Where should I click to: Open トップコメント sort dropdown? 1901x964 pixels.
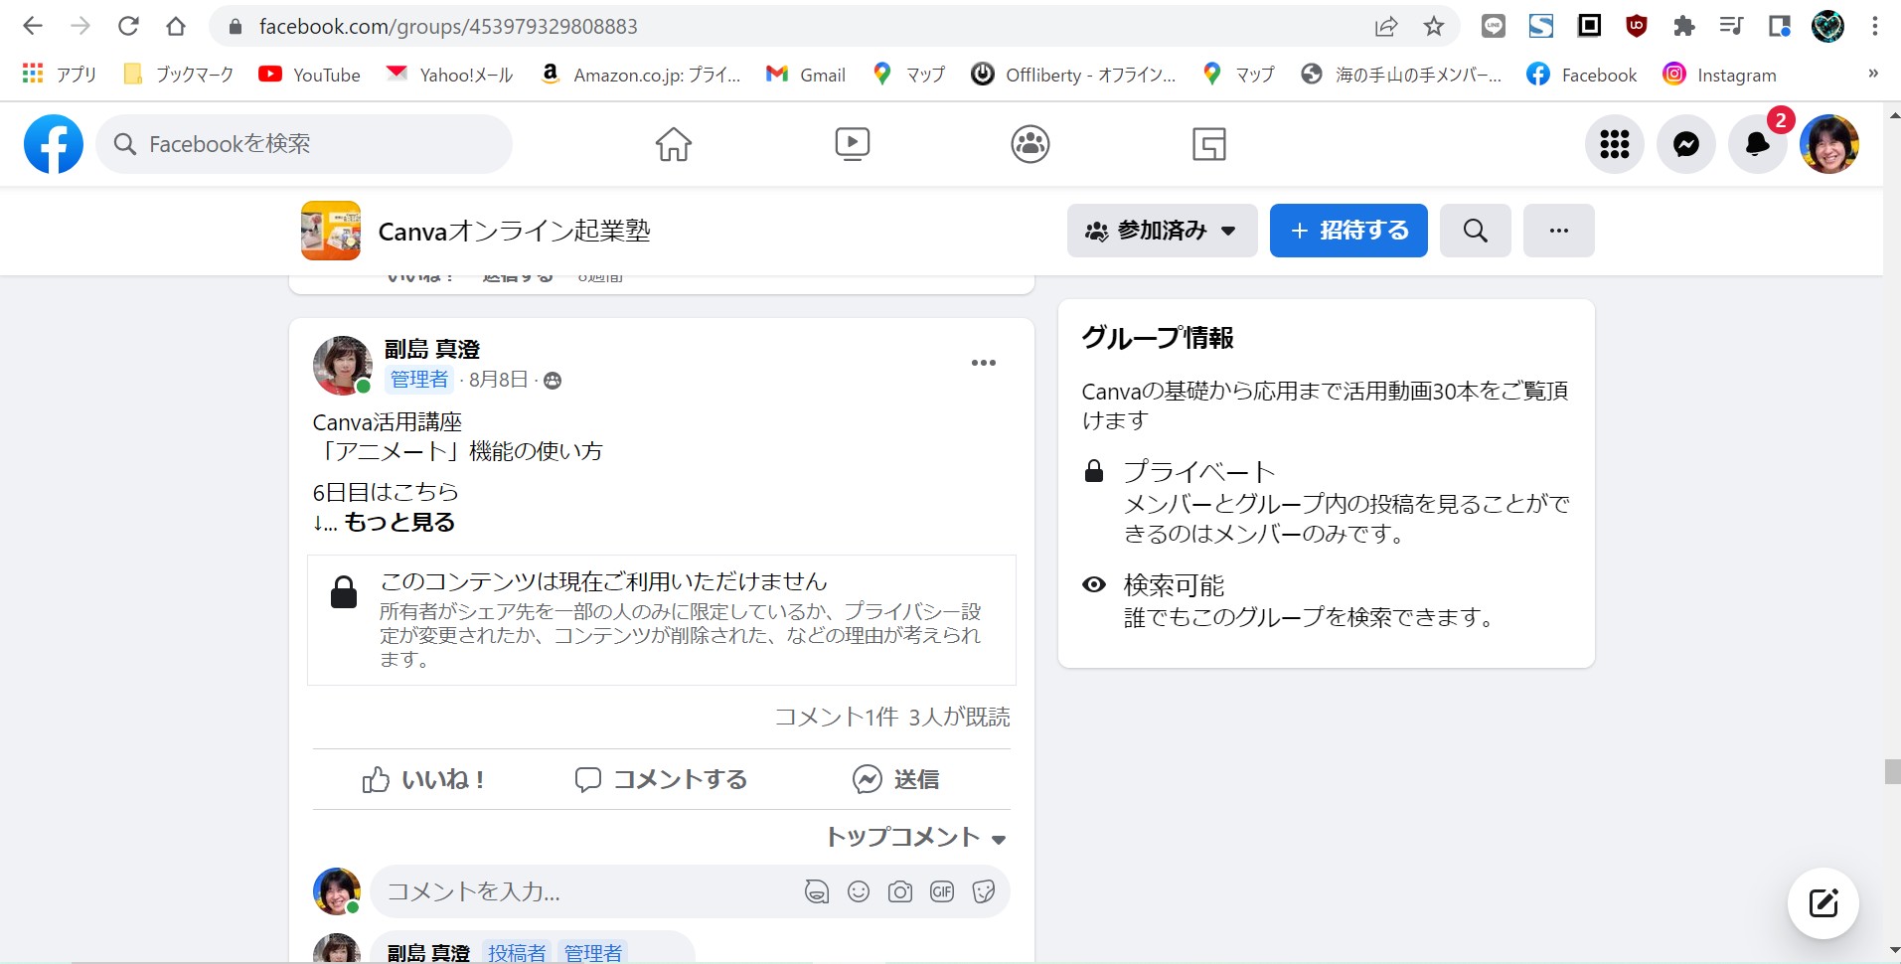click(x=916, y=838)
